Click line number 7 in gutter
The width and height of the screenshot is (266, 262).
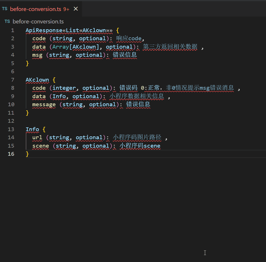(x=12, y=80)
